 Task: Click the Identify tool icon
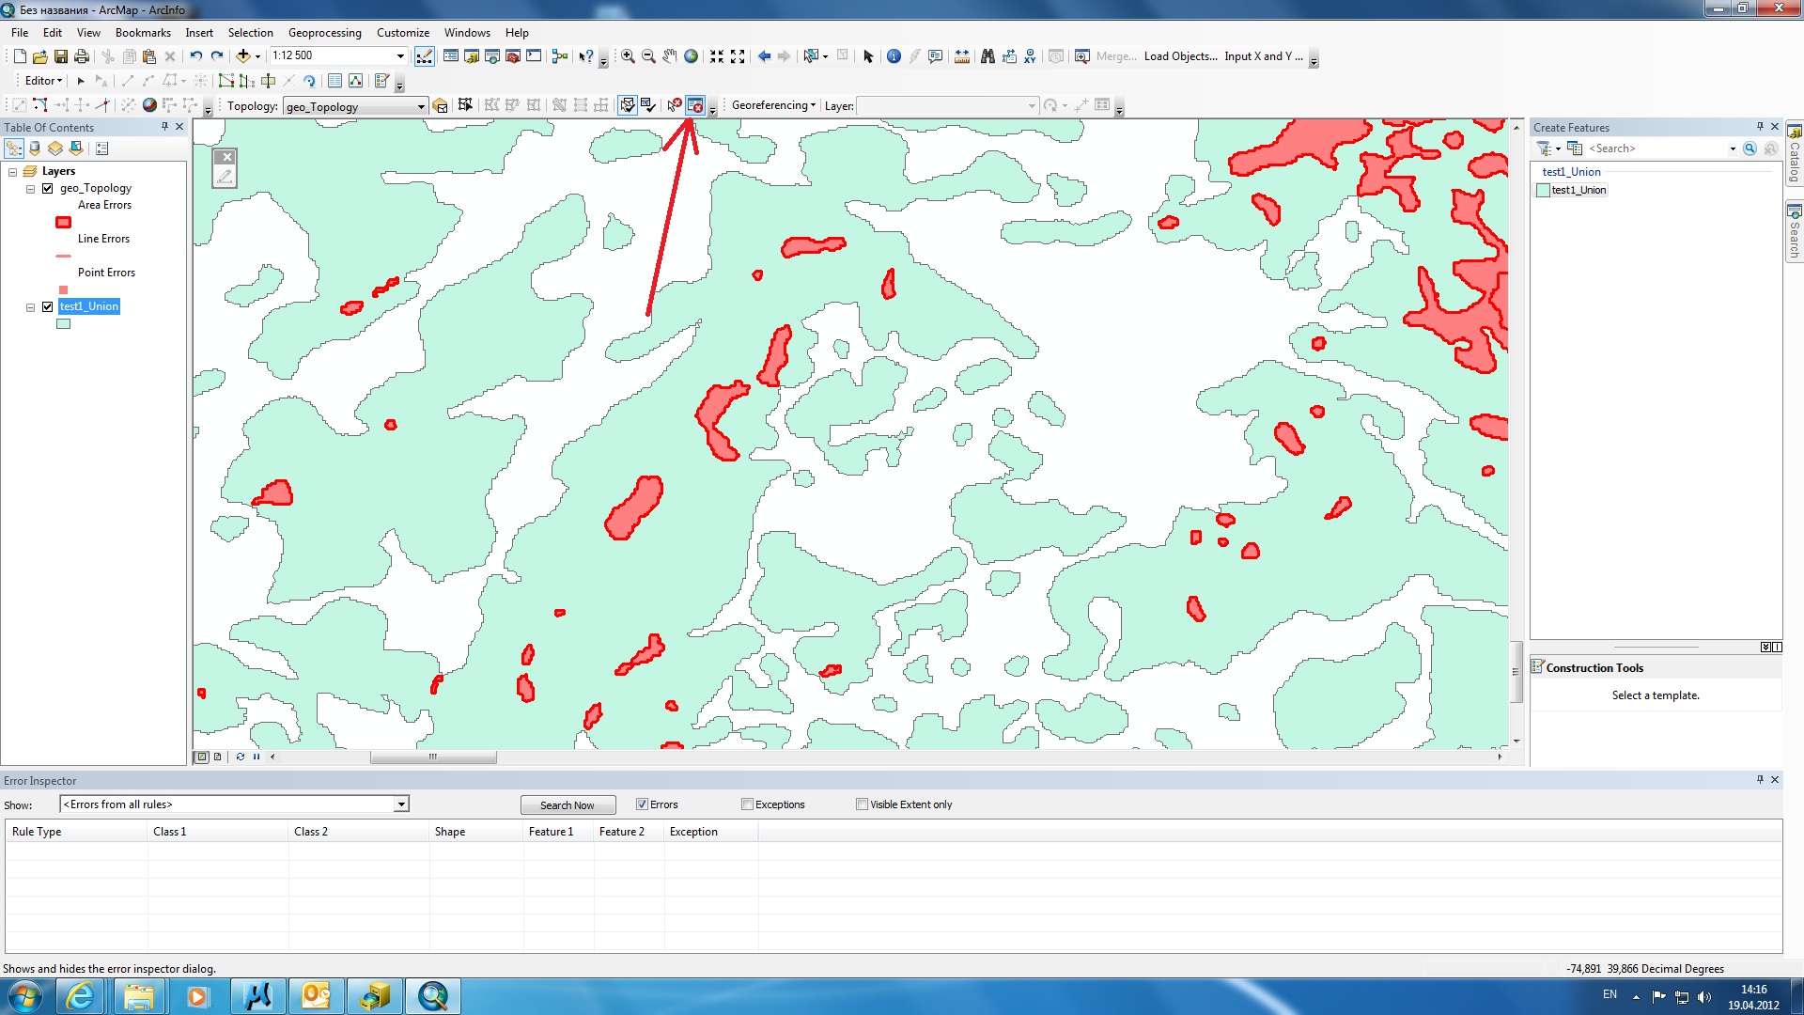coord(894,56)
